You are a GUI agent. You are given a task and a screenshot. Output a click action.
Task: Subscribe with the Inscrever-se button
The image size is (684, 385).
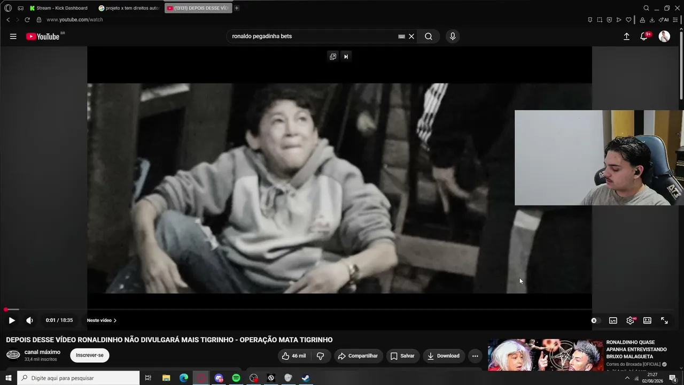click(90, 356)
